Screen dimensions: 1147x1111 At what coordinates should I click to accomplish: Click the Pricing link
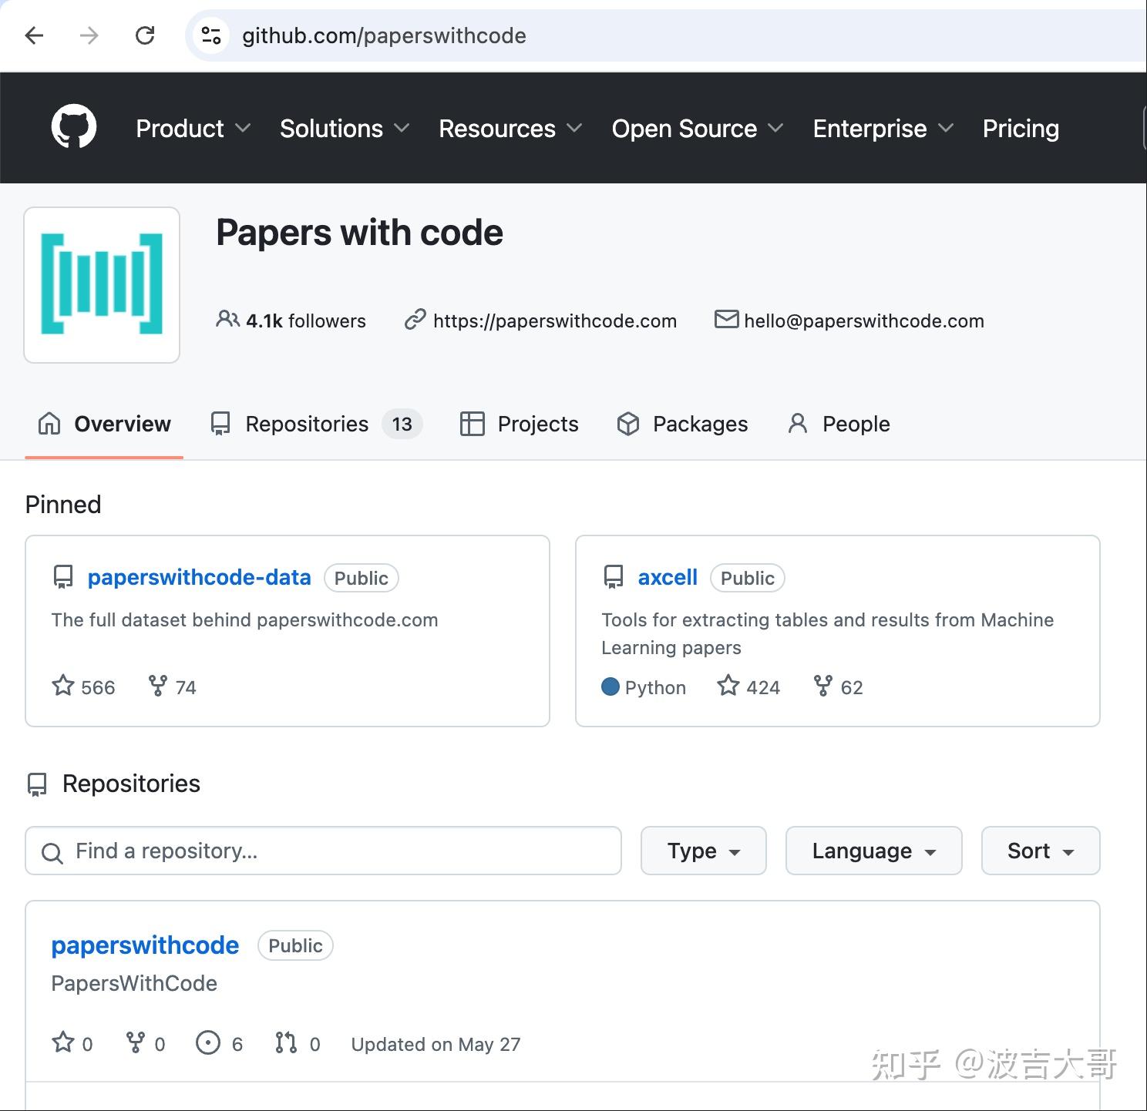(x=1020, y=128)
